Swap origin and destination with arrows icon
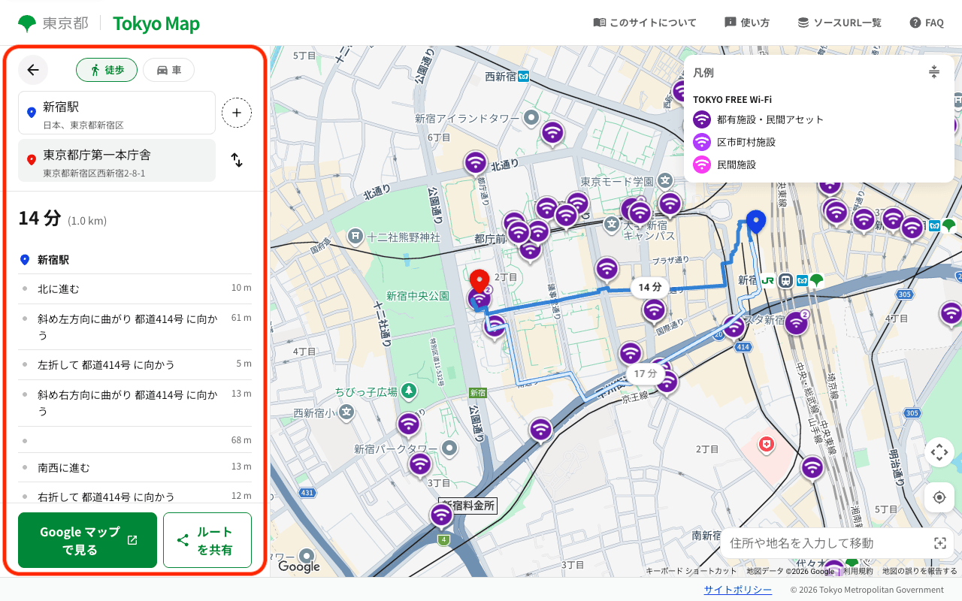The height and width of the screenshot is (601, 962). 237,160
